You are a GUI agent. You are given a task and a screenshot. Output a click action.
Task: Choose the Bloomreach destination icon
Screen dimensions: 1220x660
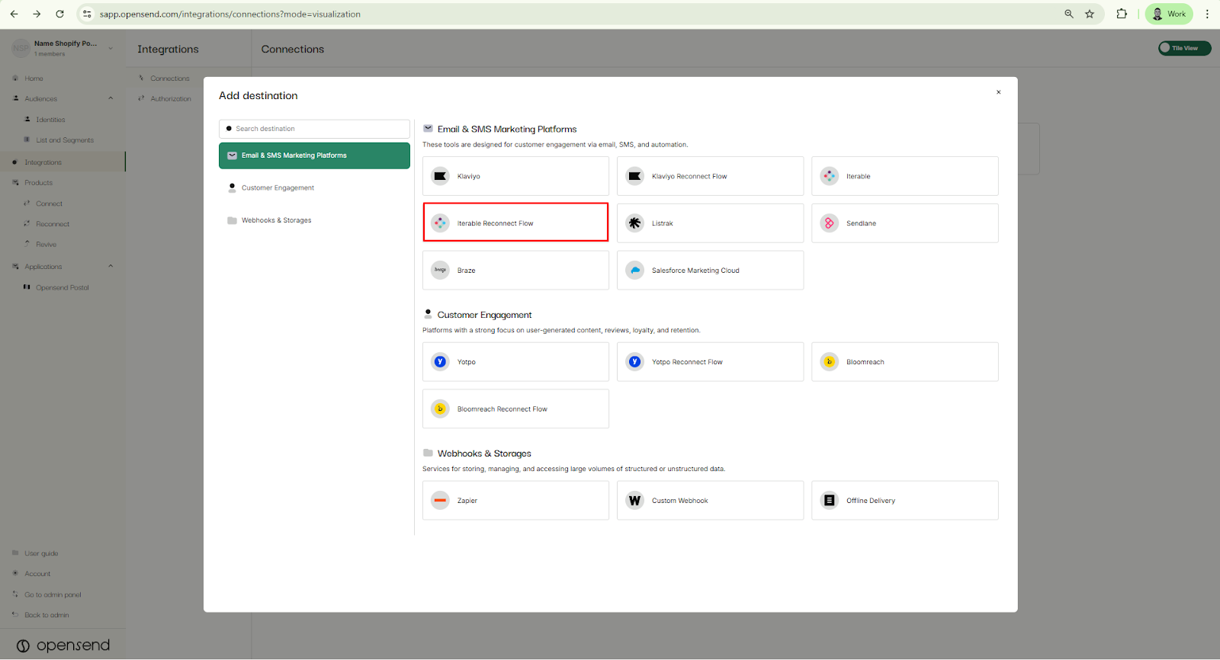coord(829,362)
